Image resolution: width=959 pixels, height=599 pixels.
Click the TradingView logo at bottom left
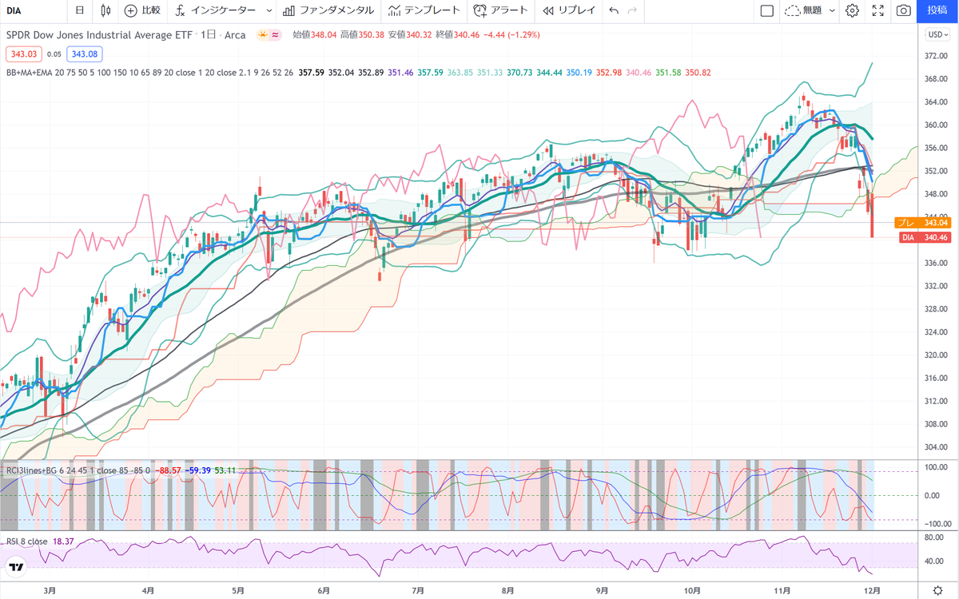[x=16, y=568]
